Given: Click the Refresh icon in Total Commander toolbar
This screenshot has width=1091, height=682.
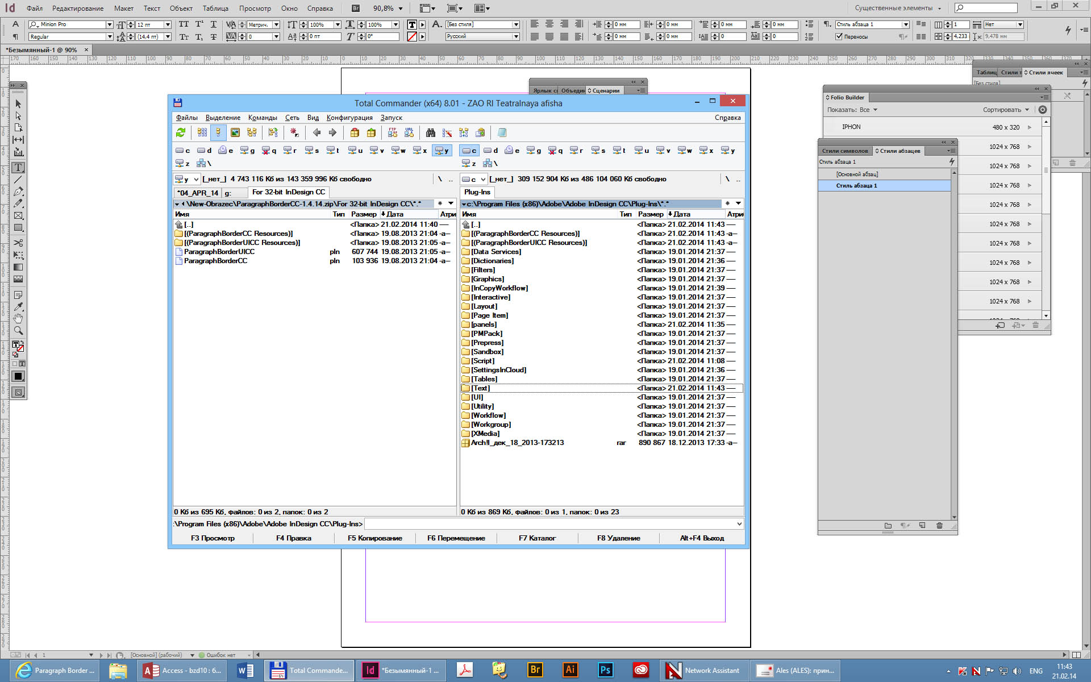Looking at the screenshot, I should (181, 132).
